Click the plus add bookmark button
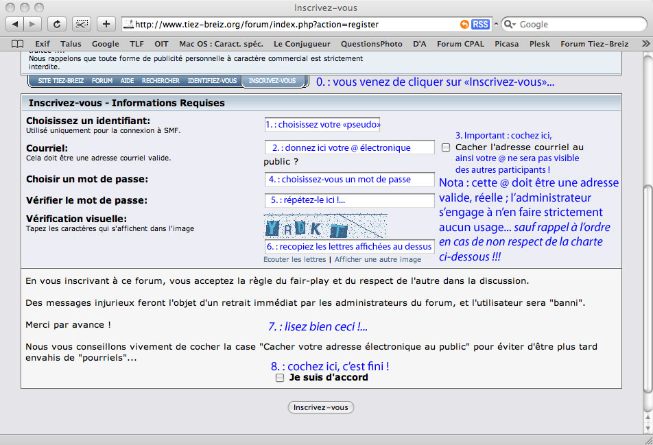Image resolution: width=653 pixels, height=445 pixels. (106, 24)
